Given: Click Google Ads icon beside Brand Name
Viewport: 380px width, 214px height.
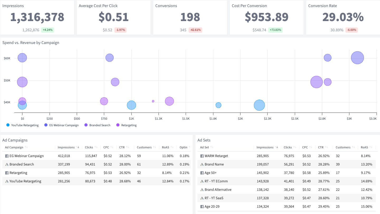Looking at the screenshot, I should click(x=202, y=164).
